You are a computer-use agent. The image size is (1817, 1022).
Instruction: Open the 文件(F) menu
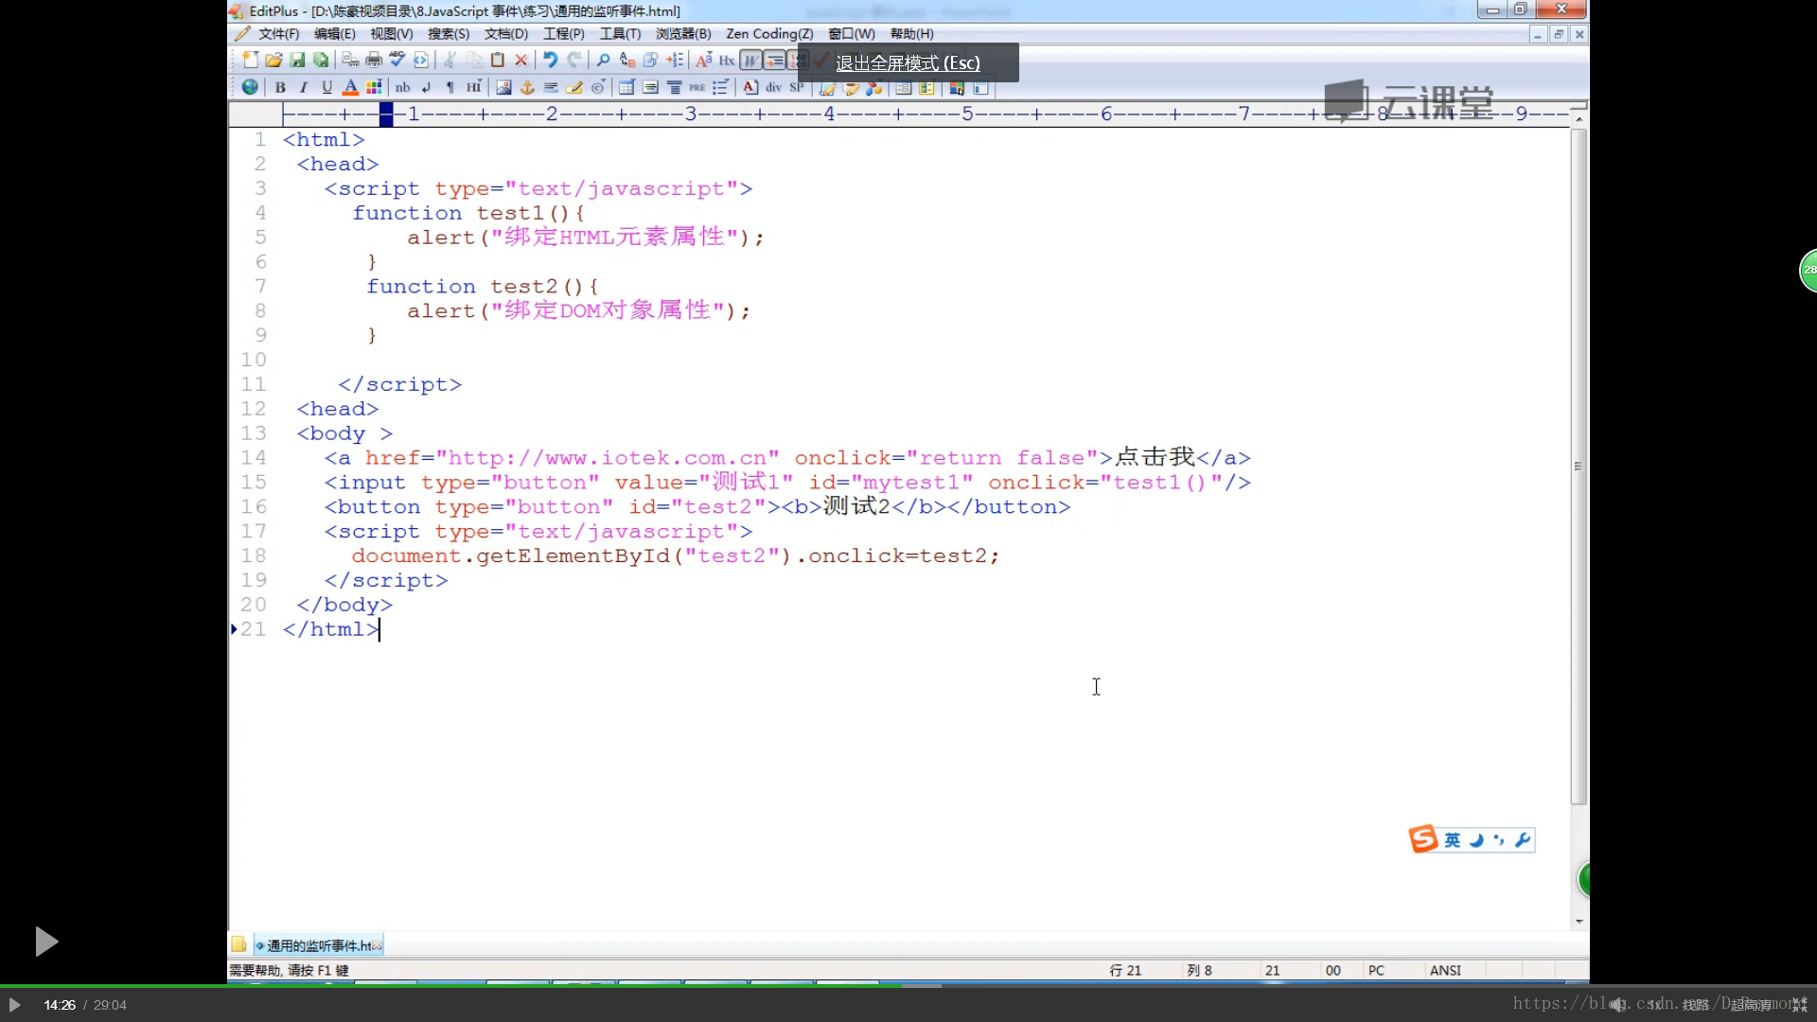tap(278, 34)
